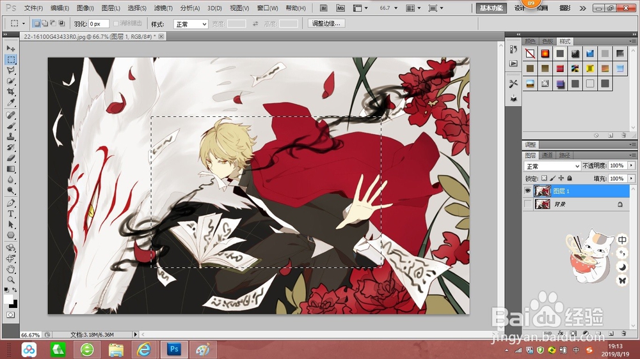The image size is (640, 359).
Task: Open the 图像(I) menu
Action: pos(85,8)
